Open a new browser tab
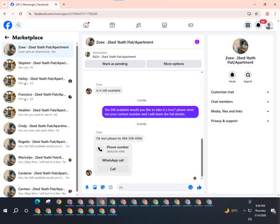Screen dimensions: 280x224 pyautogui.click(x=64, y=4)
